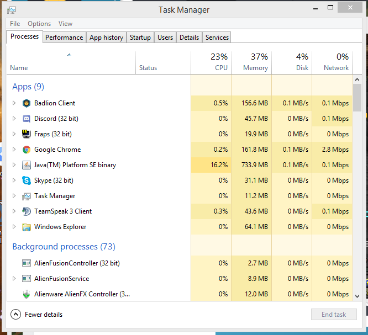Viewport: 368px width, 335px height.
Task: Click the Java Platform SE binary icon
Action: (27, 165)
